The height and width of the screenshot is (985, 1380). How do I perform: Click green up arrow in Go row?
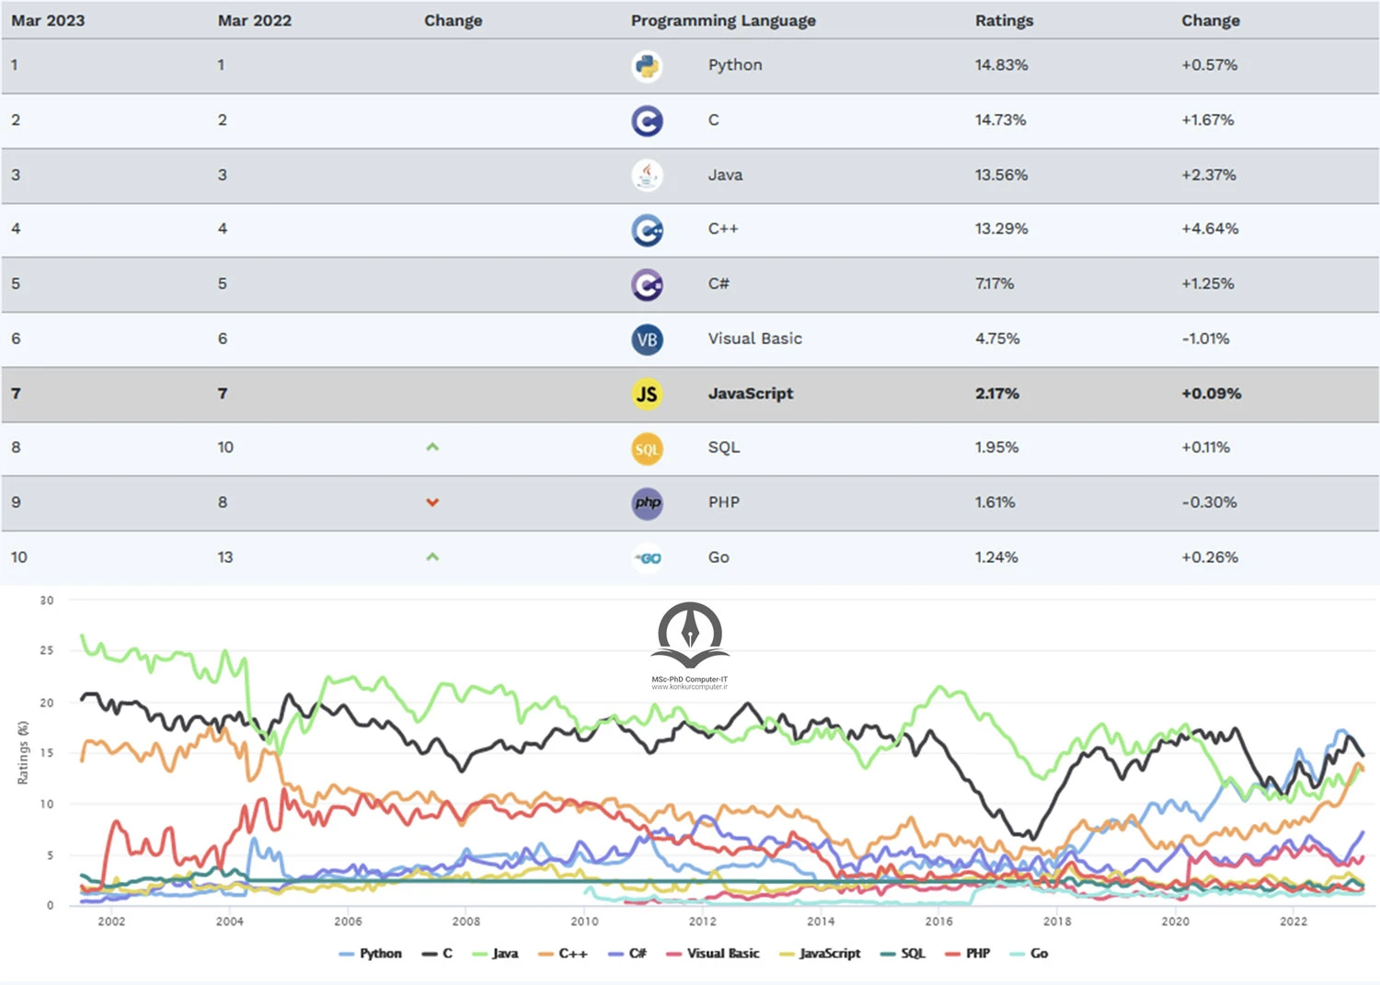432,556
